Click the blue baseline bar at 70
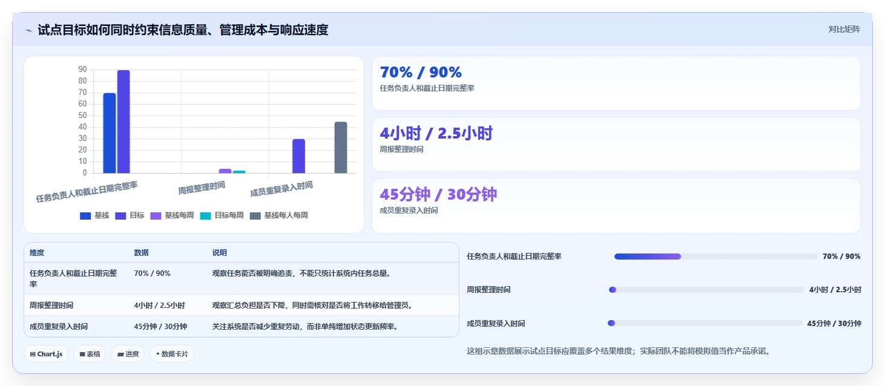The height and width of the screenshot is (386, 885). [110, 133]
